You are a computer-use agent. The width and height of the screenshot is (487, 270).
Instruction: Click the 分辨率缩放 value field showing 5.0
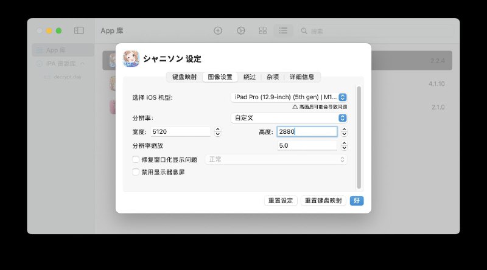point(306,146)
